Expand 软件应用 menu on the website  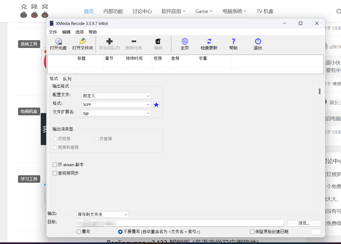(174, 11)
